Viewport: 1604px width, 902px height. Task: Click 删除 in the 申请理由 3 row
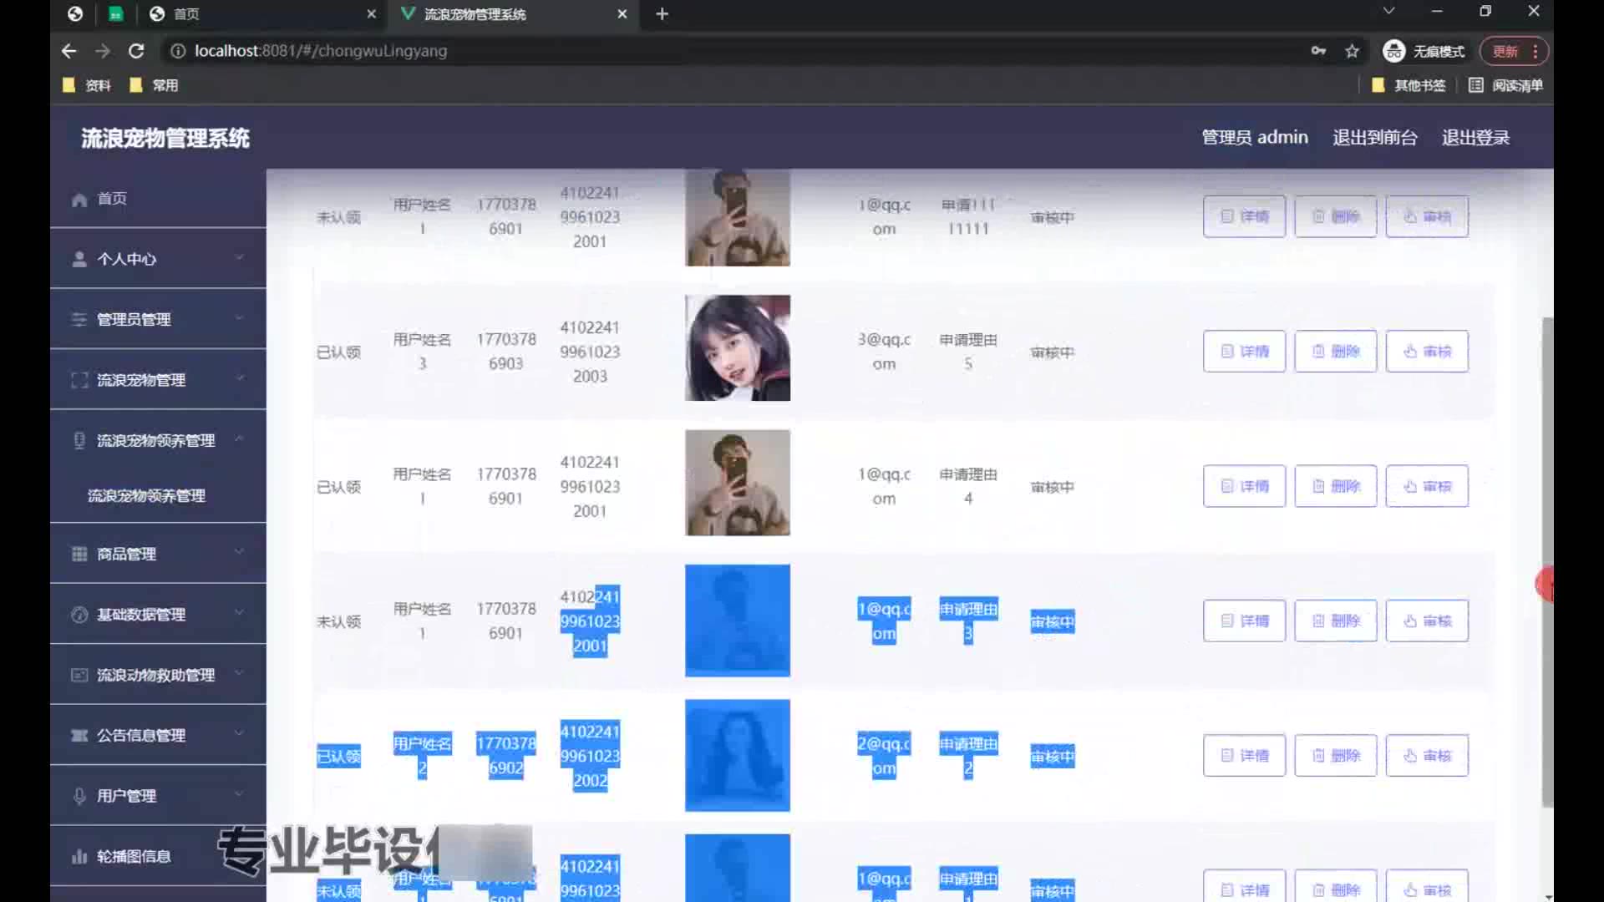[1335, 621]
